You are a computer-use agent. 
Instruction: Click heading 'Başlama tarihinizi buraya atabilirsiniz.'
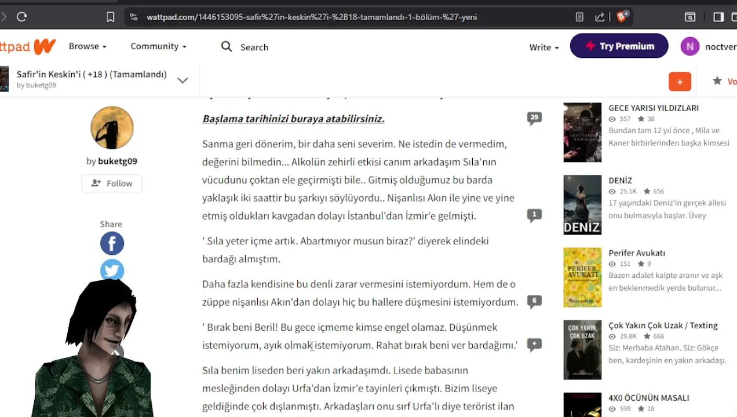click(293, 119)
